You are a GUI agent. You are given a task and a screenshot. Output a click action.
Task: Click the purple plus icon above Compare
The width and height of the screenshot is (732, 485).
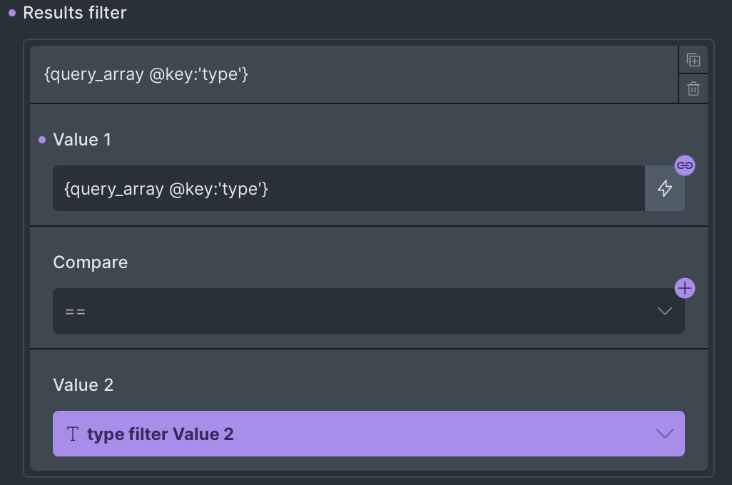pos(685,288)
